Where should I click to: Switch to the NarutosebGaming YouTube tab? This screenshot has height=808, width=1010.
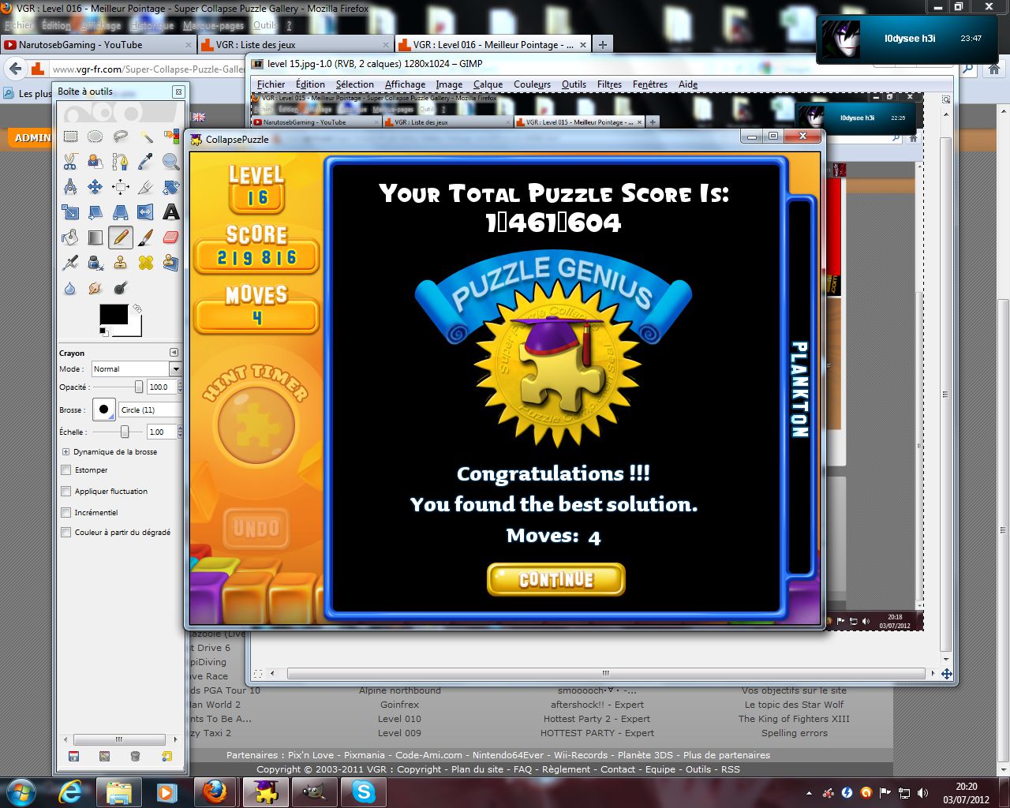point(80,45)
